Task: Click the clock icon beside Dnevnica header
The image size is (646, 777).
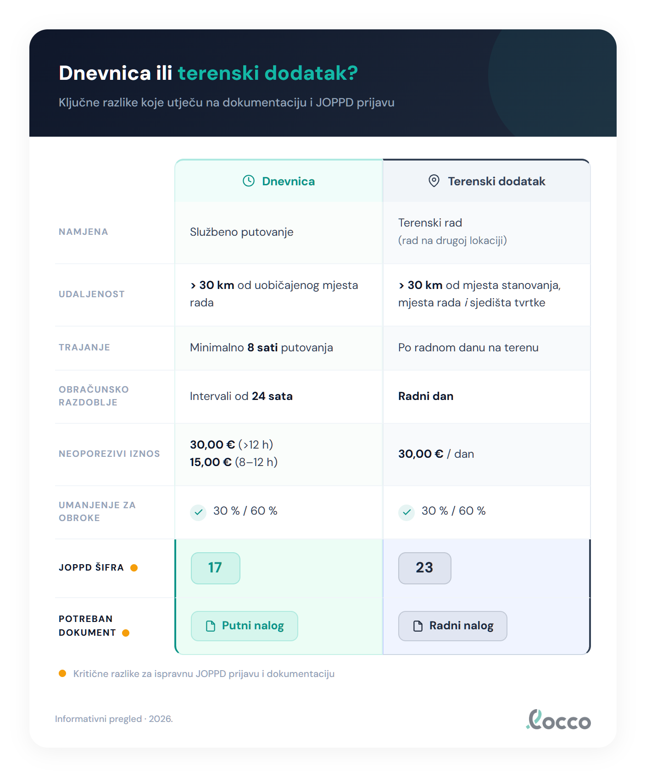Action: point(249,181)
